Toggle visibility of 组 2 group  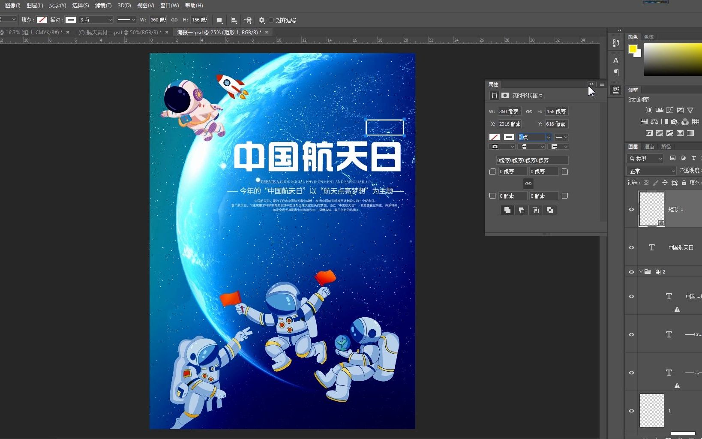631,272
